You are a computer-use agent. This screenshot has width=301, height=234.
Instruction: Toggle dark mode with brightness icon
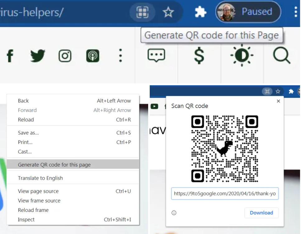click(242, 55)
